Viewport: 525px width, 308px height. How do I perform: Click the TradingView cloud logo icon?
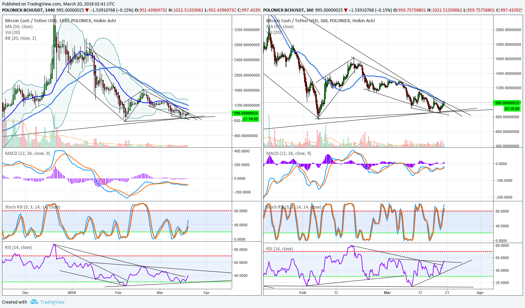[x=33, y=302]
